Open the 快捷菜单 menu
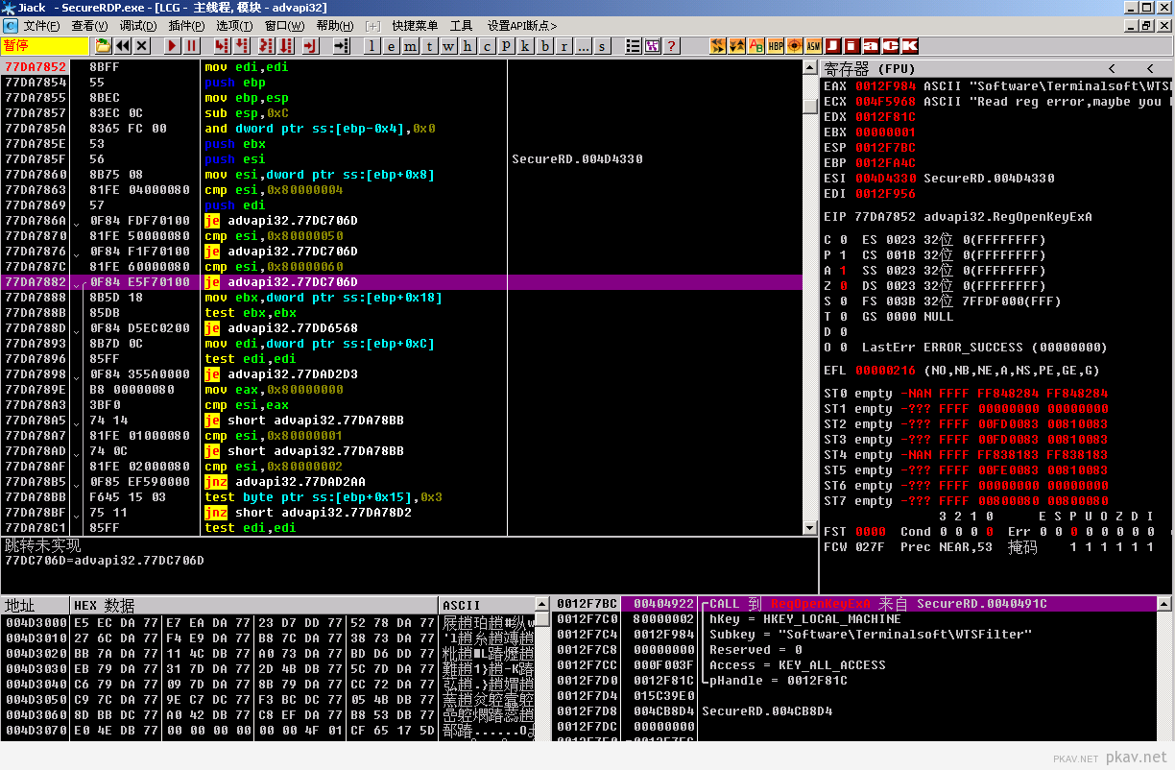1175x770 pixels. 415,26
